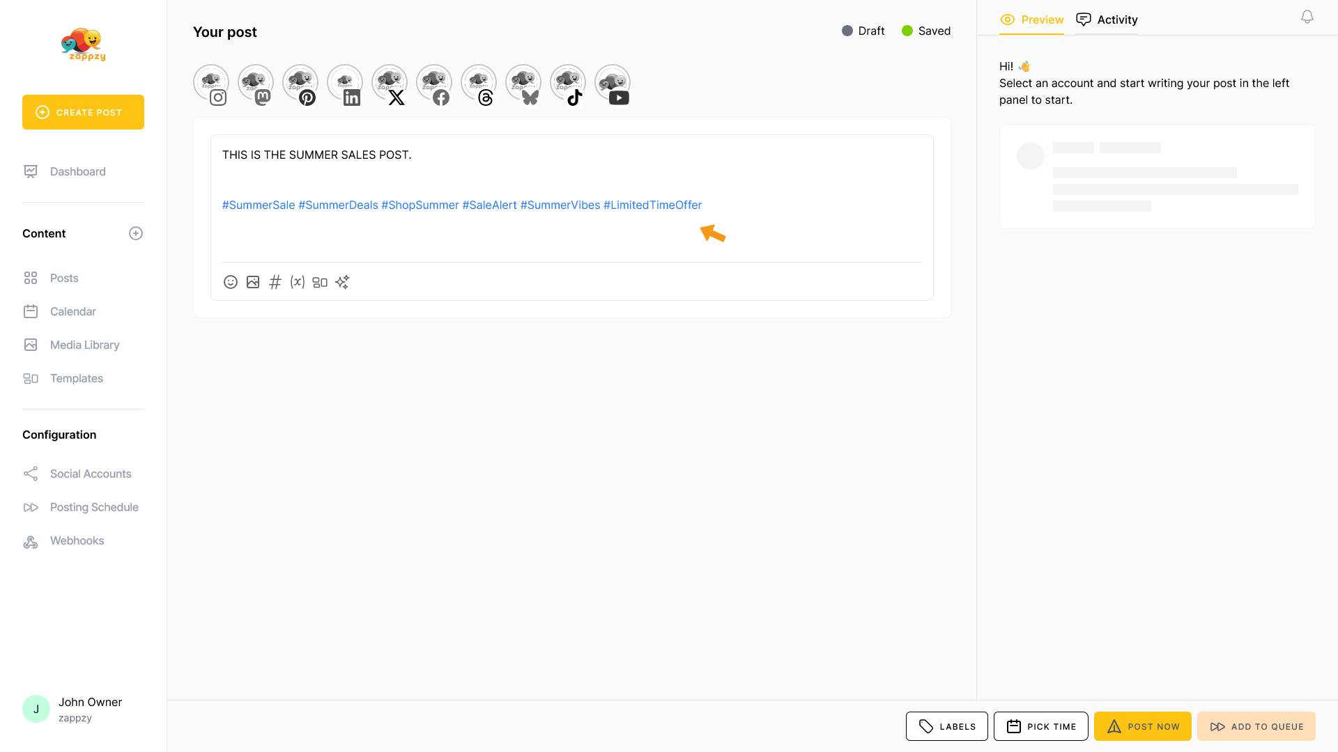Click the Create Post button

83,112
